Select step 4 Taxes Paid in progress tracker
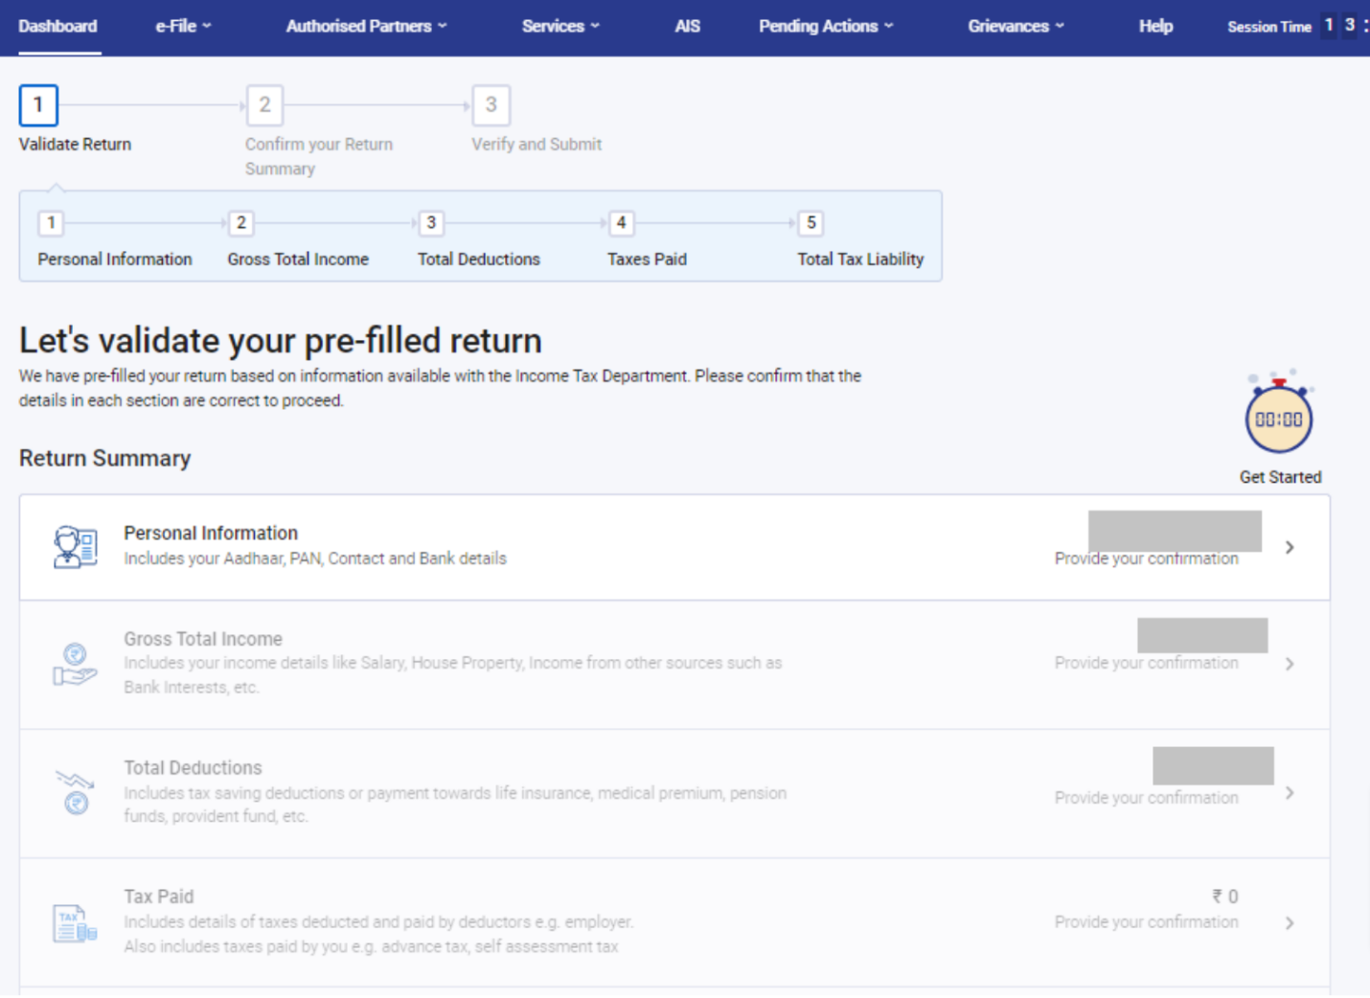Screen dimensions: 1370x998 [x=621, y=222]
